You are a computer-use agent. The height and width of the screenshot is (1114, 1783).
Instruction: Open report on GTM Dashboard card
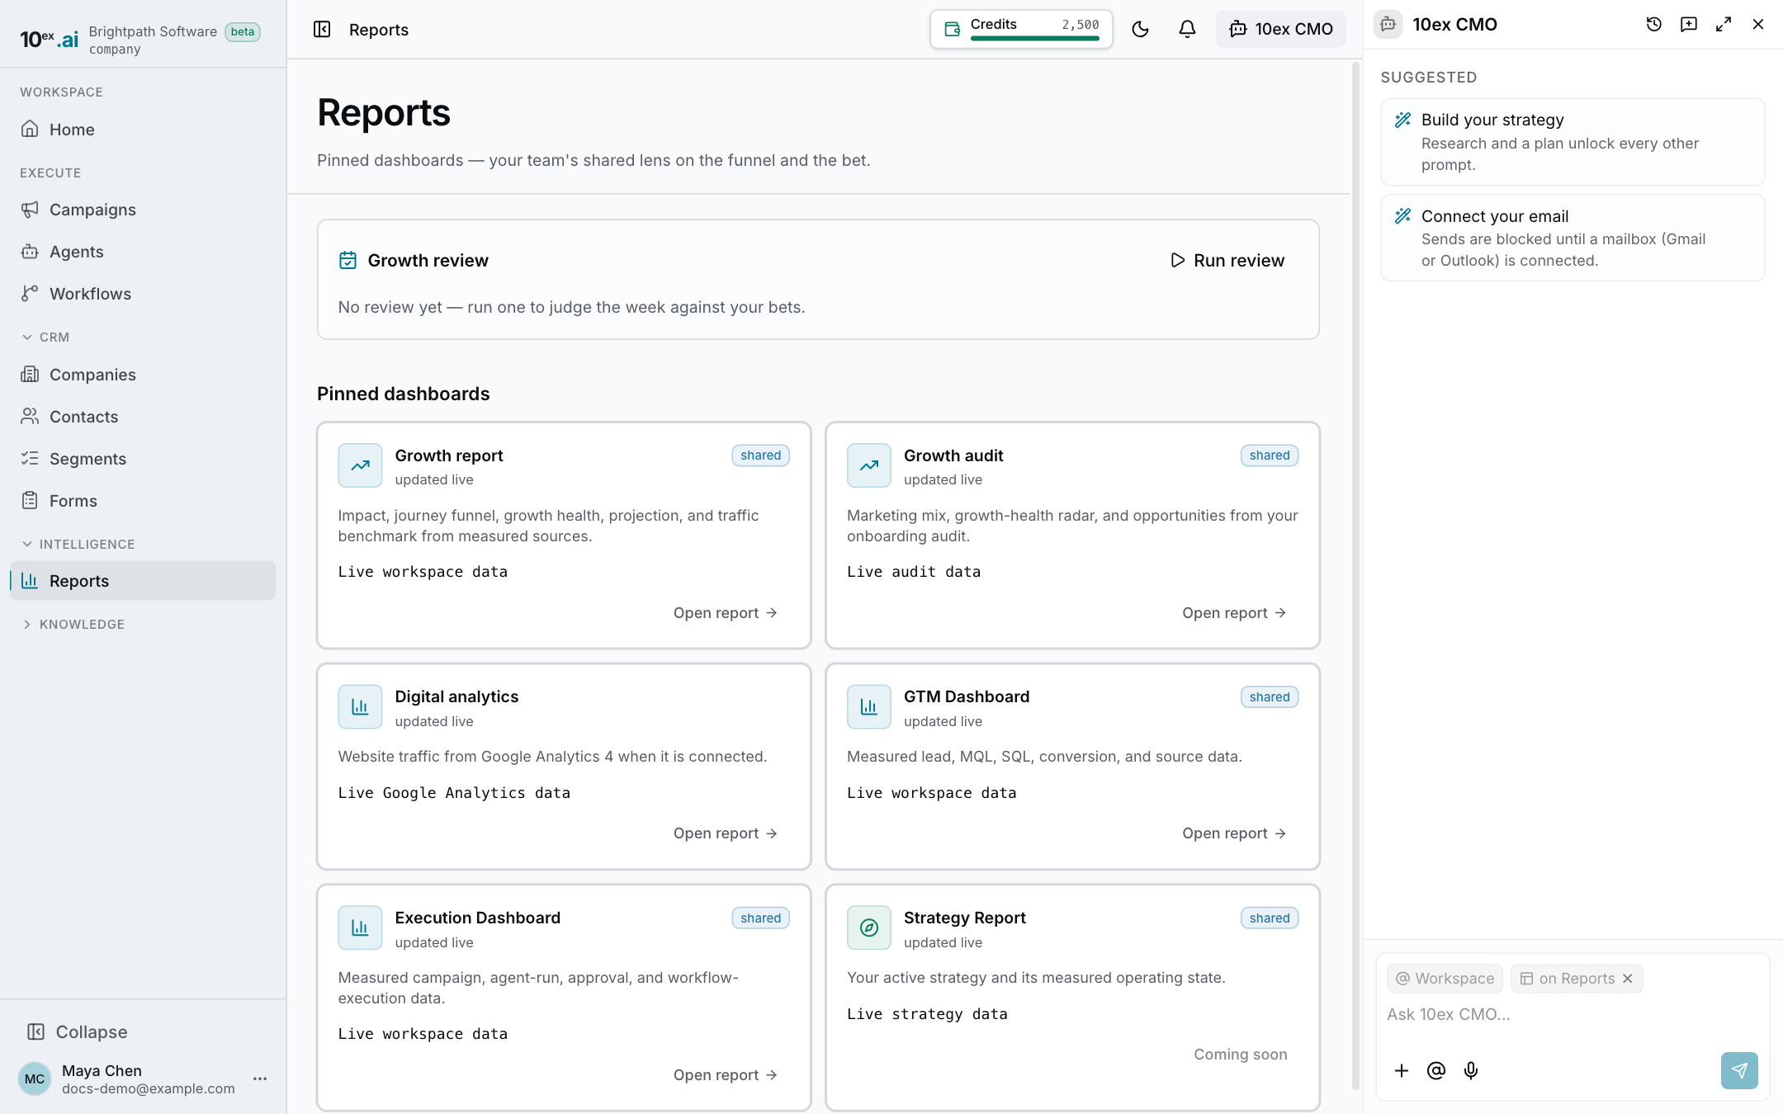1234,833
